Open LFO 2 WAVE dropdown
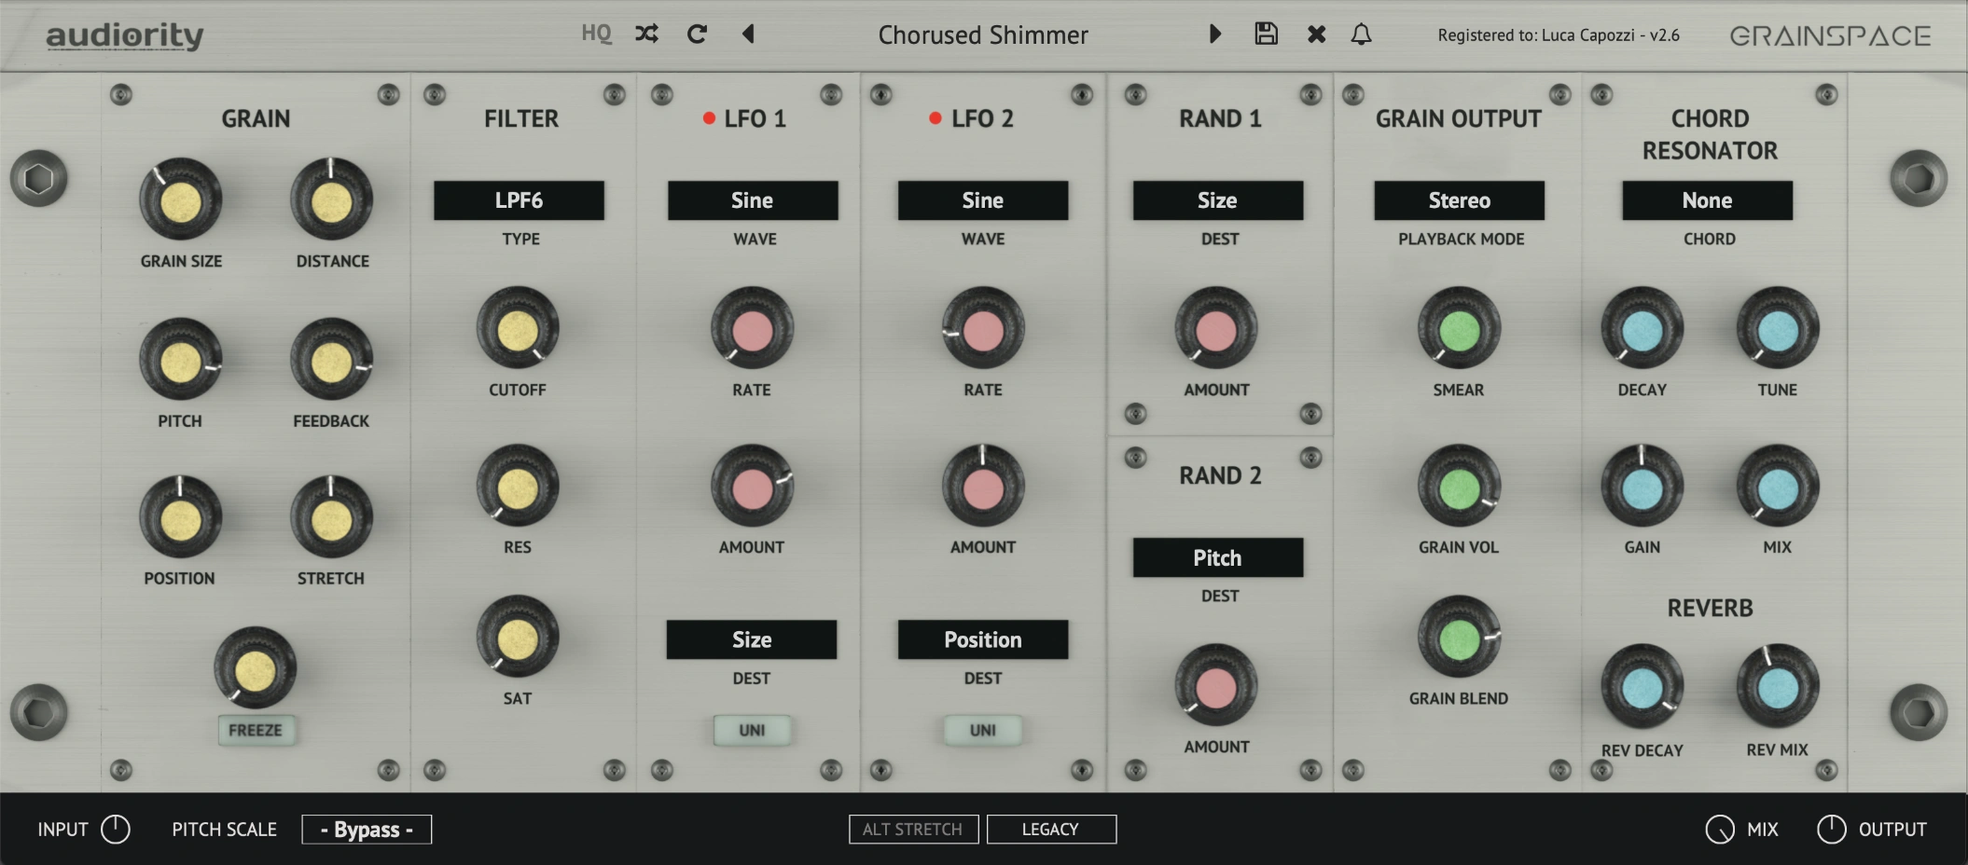1968x865 pixels. 983,200
